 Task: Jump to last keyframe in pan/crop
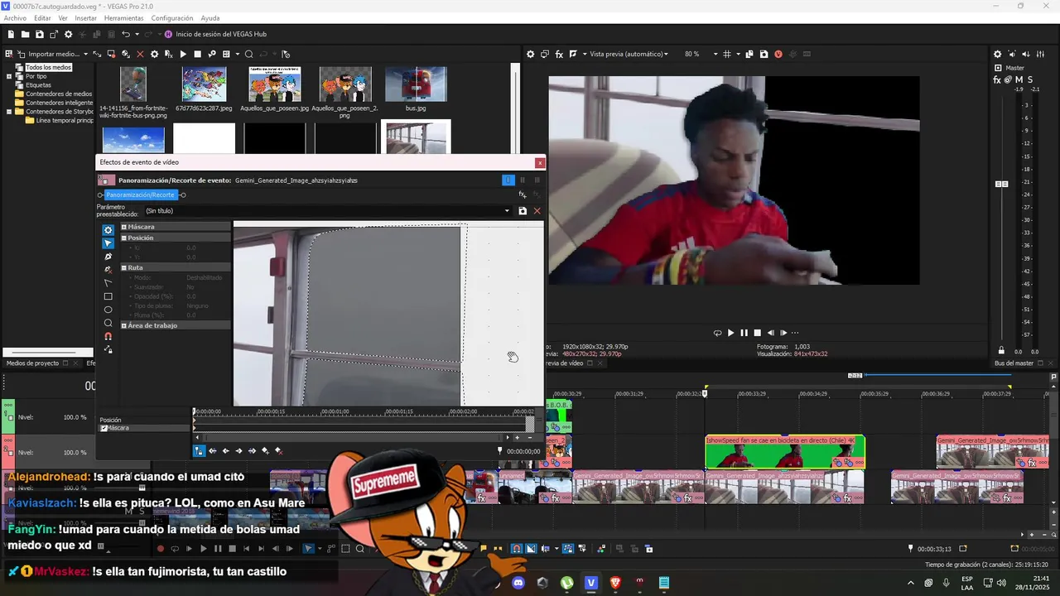[x=253, y=451]
